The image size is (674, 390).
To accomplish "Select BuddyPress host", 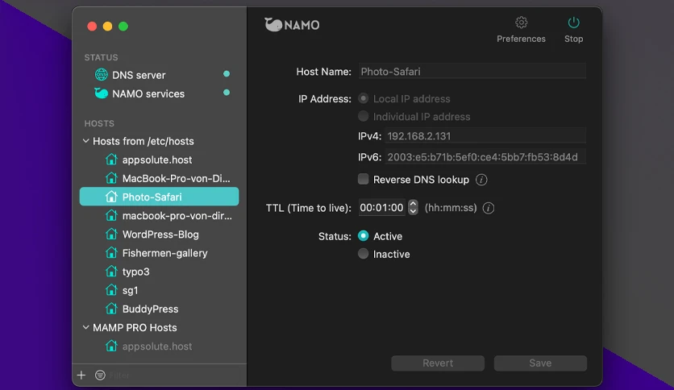I will 150,309.
